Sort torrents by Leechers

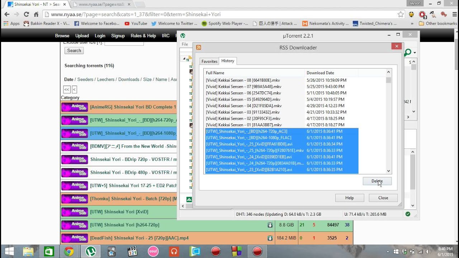point(106,80)
